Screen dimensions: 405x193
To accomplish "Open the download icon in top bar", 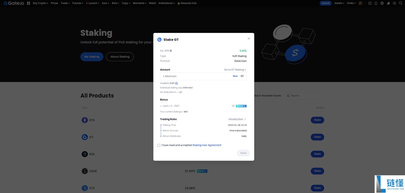I will point(370,3).
